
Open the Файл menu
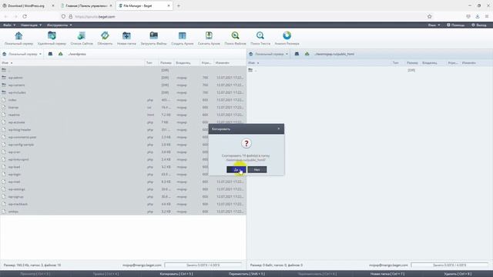(8, 25)
